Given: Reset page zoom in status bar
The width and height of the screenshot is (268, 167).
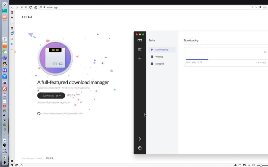Looking at the screenshot, I should (254, 165).
